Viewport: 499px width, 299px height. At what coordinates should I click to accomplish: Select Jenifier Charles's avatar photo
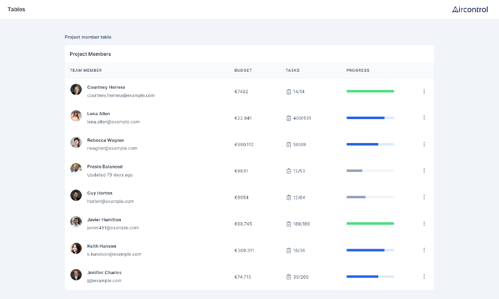(76, 275)
